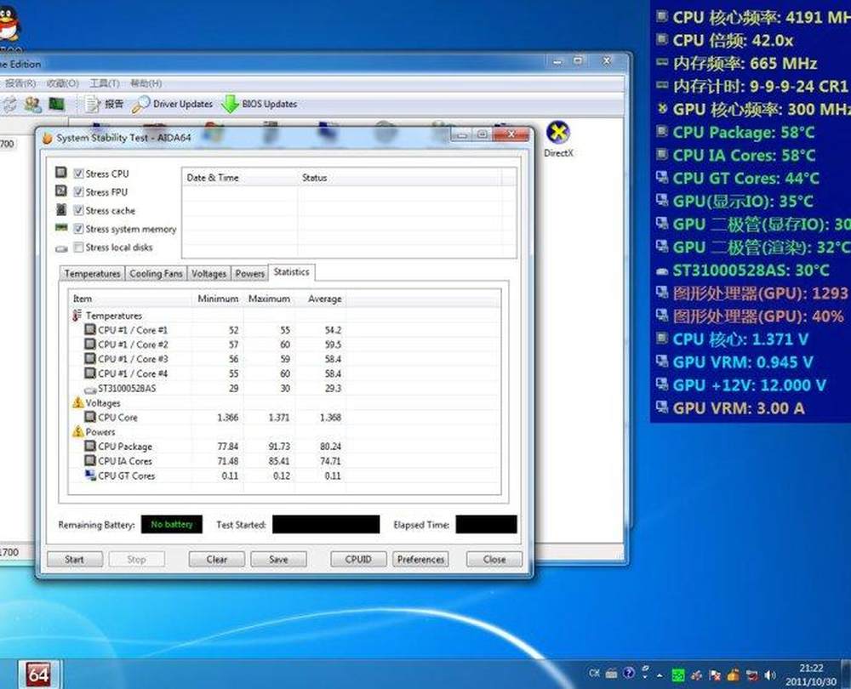
Task: Click the Stress cache chip icon
Action: (x=60, y=209)
